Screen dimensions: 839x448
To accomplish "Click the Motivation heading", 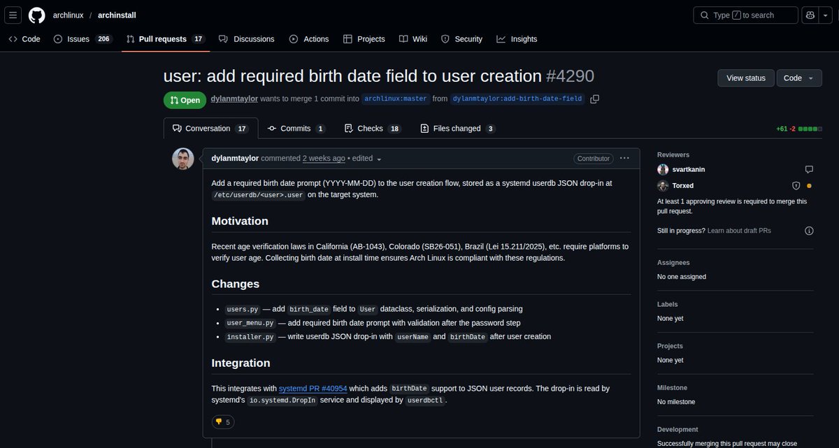I will 240,221.
